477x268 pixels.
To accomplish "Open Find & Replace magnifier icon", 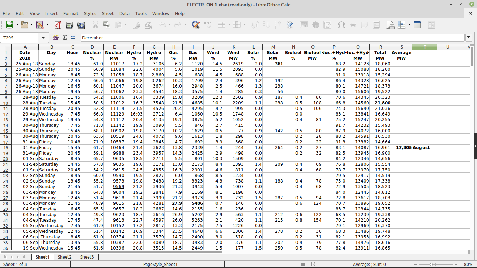I will (196, 25).
